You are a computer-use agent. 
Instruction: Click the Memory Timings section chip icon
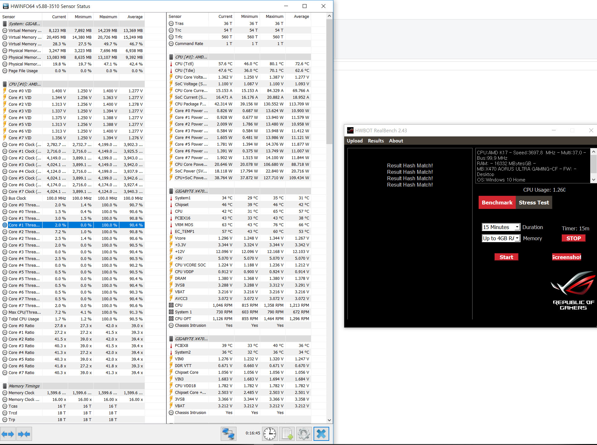pos(5,386)
